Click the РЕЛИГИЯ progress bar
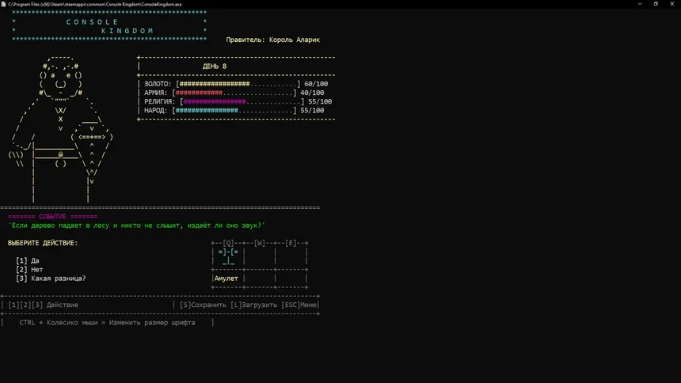681x383 pixels. tap(242, 101)
